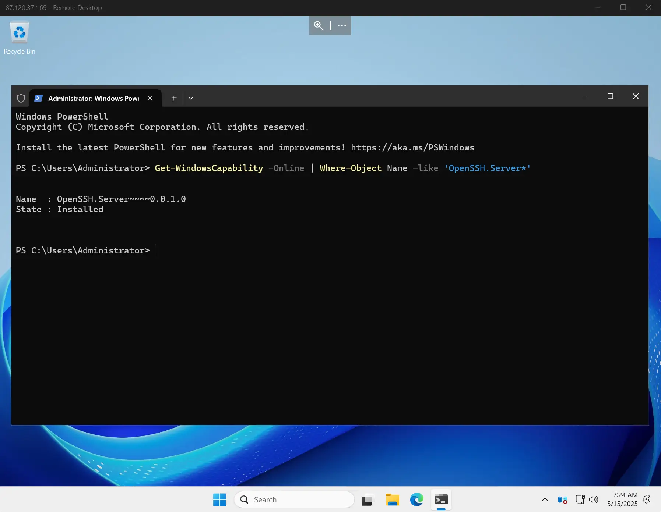
Task: Click the https://aka.ms/PSWindows link
Action: 412,147
